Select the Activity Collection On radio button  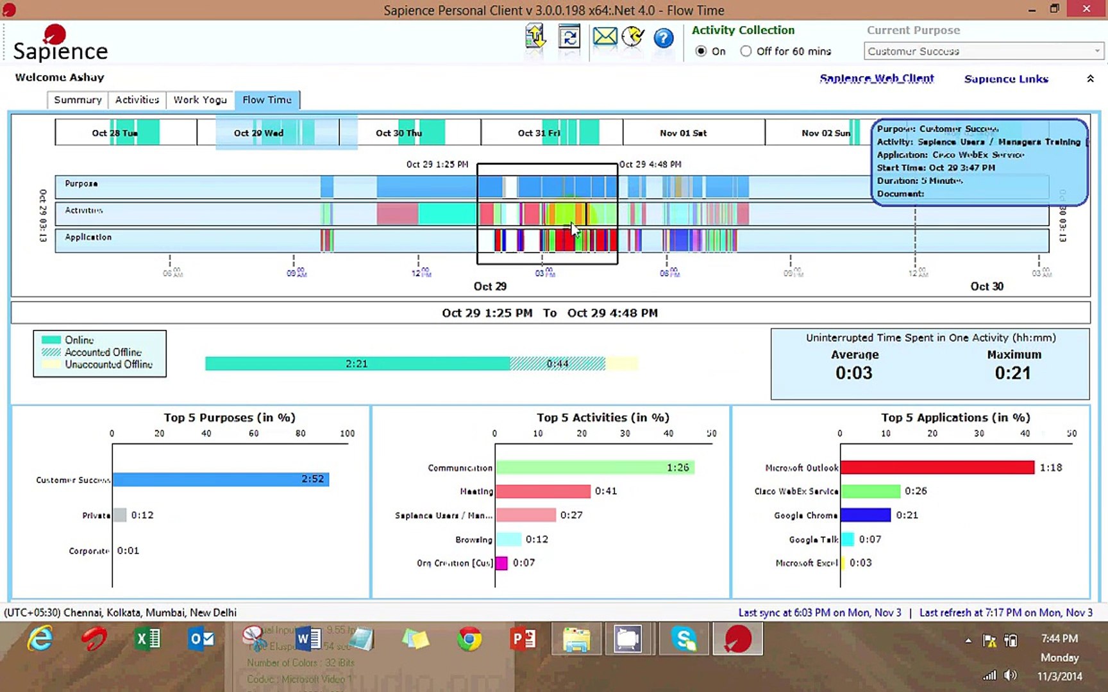click(x=701, y=51)
